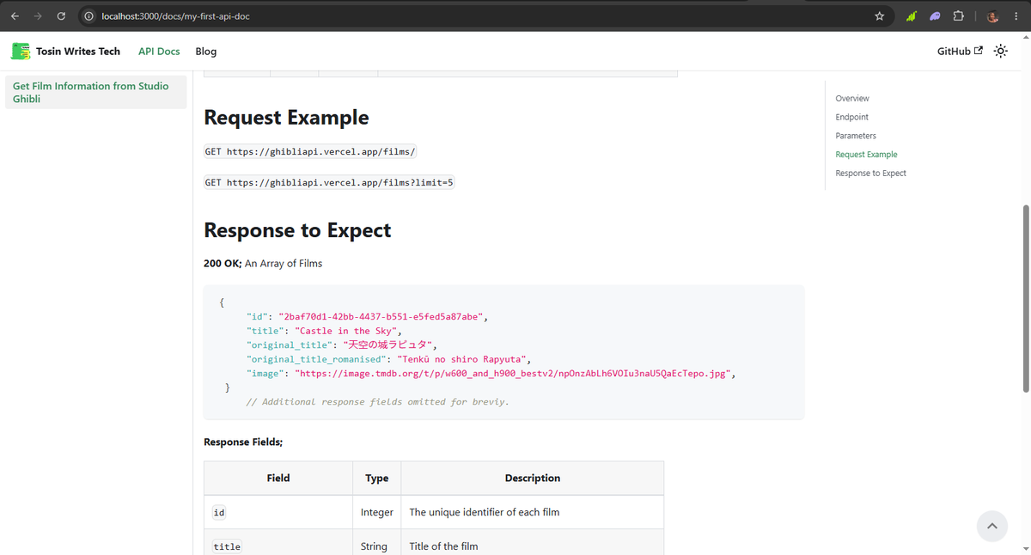
Task: Jump to Endpoint in table of contents
Action: click(852, 118)
